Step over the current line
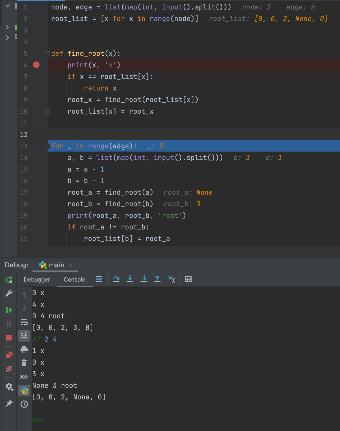340x431 pixels. tap(116, 279)
